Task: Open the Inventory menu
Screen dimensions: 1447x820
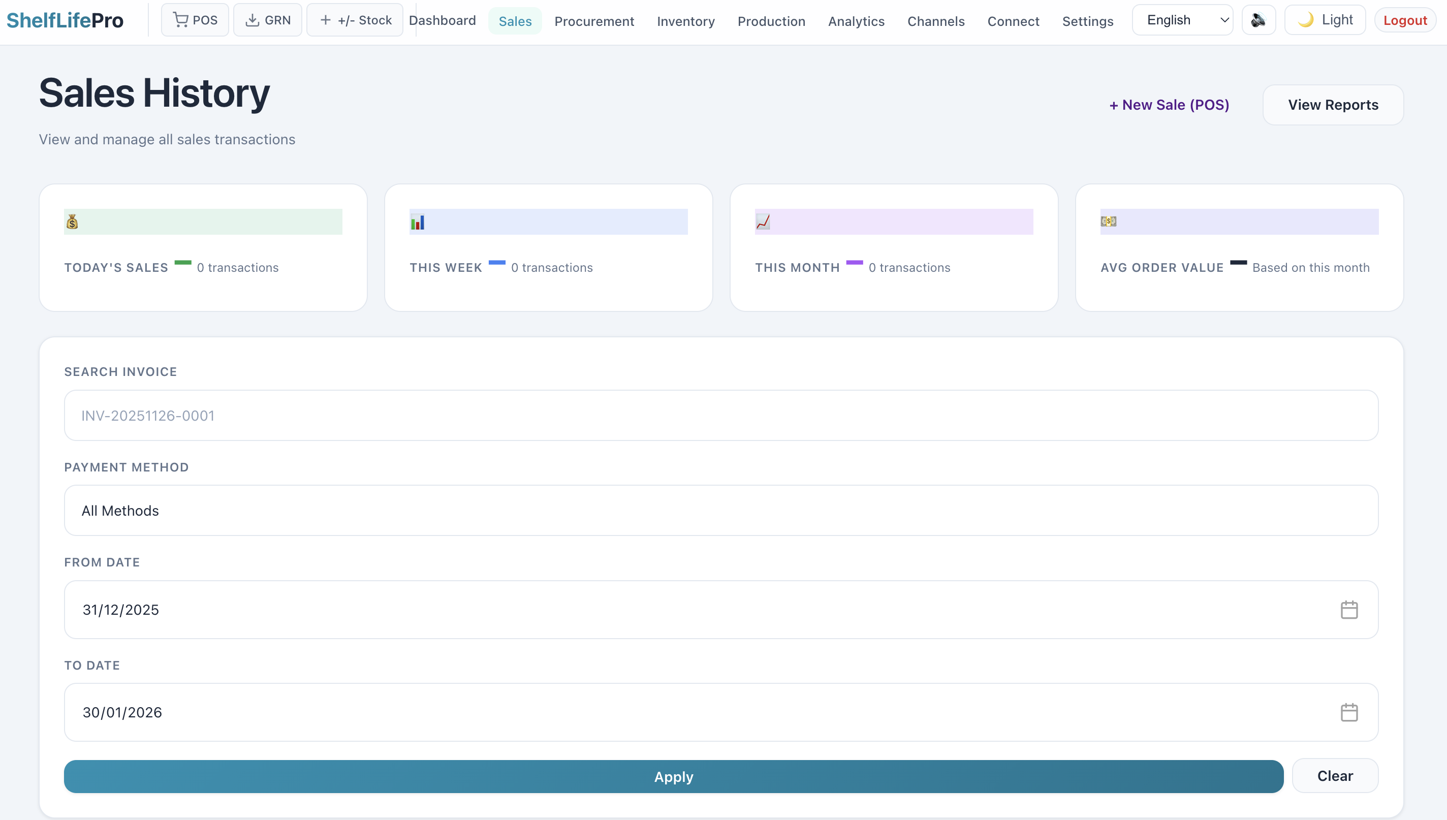Action: point(685,21)
